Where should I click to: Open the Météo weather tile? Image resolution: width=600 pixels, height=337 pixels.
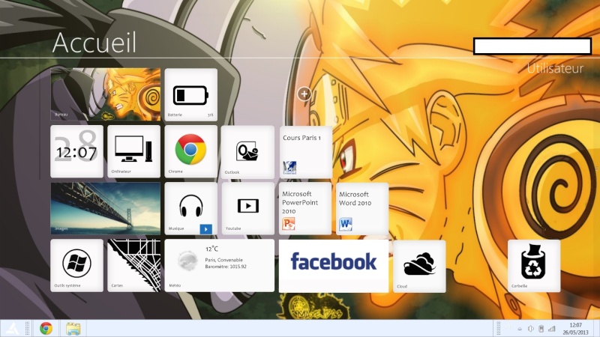tap(219, 266)
